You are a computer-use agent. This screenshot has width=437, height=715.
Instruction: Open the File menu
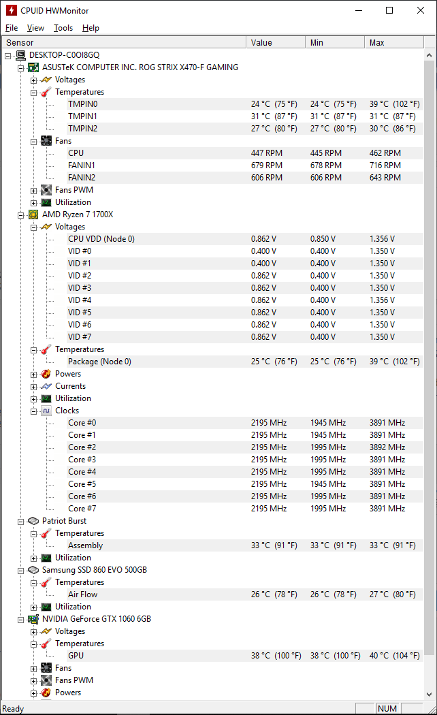click(x=12, y=28)
